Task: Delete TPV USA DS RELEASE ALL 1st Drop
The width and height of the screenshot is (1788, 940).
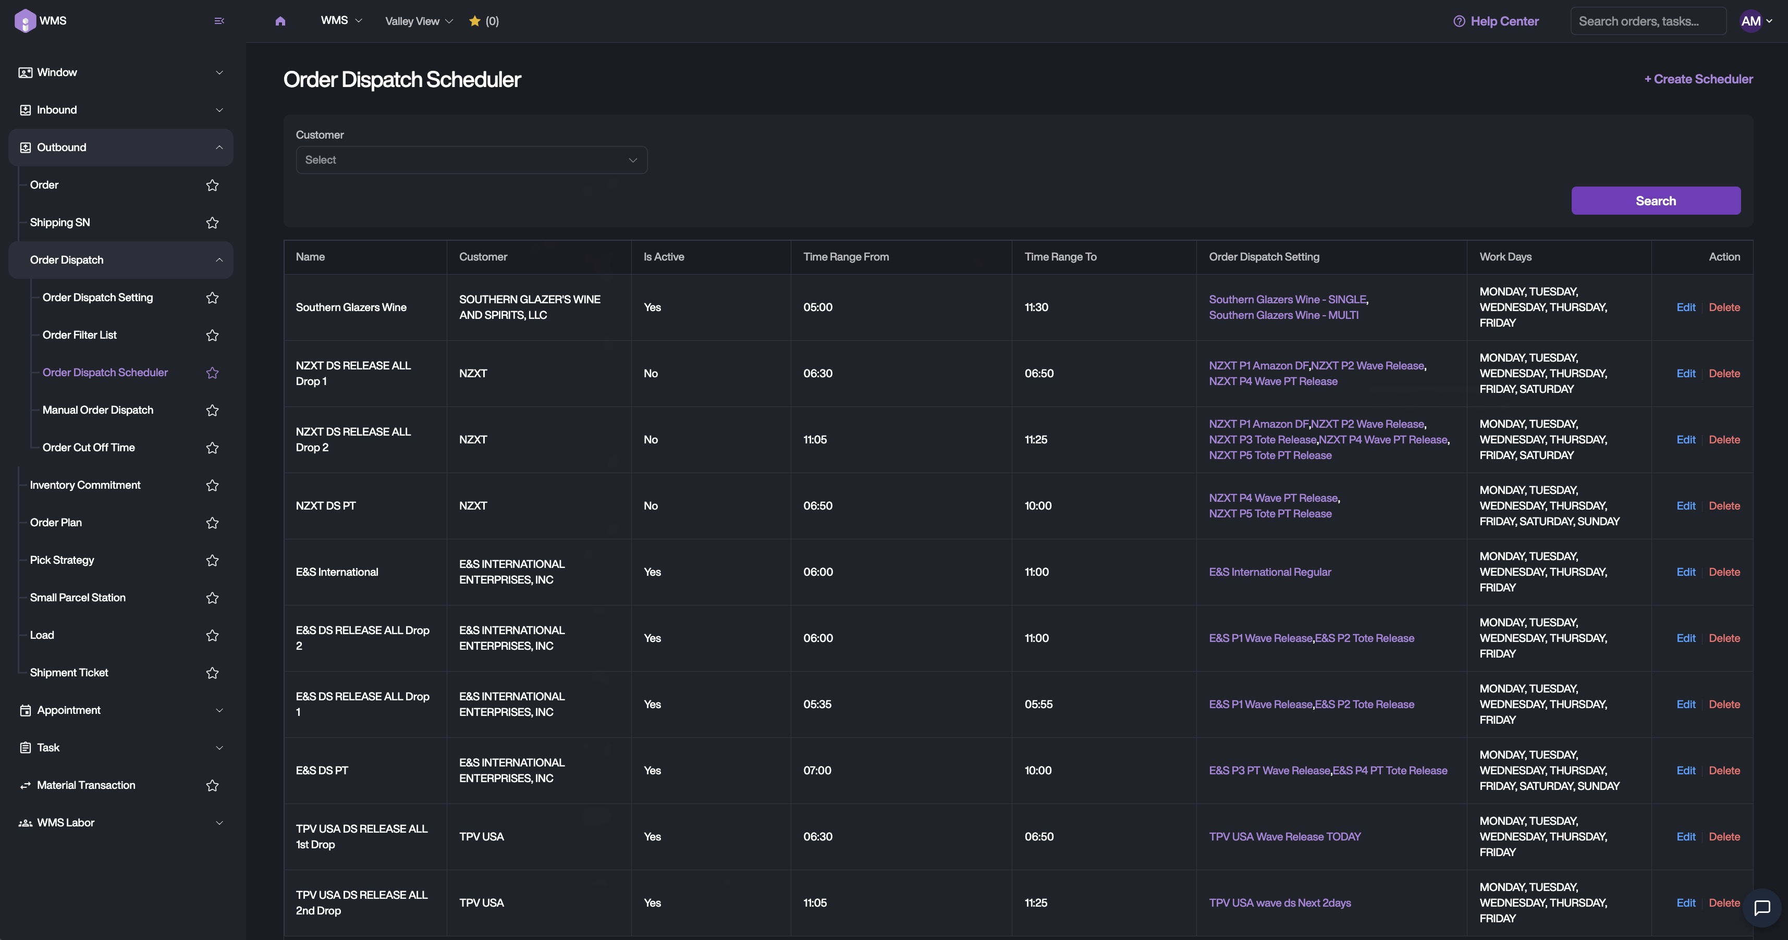Action: (1724, 836)
